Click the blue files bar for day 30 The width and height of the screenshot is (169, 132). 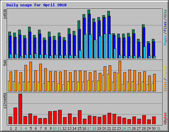pyautogui.click(x=154, y=49)
